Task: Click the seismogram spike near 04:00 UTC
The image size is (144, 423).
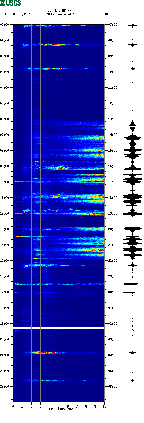Action: click(x=133, y=353)
